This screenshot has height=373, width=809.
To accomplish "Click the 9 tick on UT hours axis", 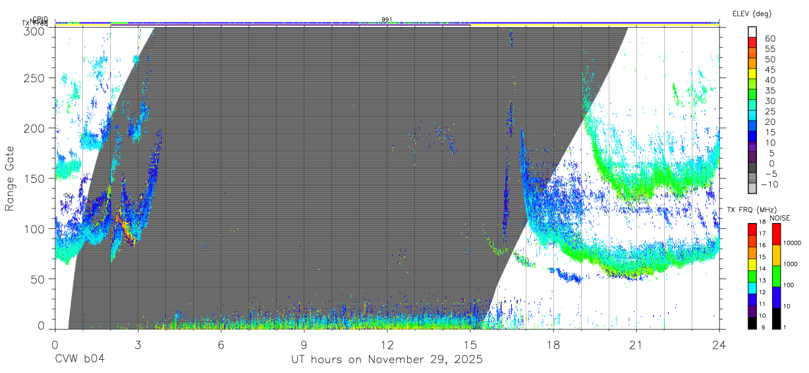I will click(304, 344).
